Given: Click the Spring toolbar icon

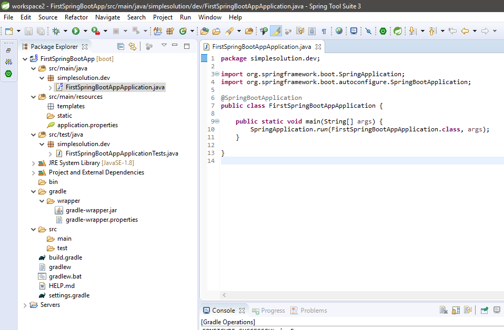Looking at the screenshot, I should coord(398,30).
